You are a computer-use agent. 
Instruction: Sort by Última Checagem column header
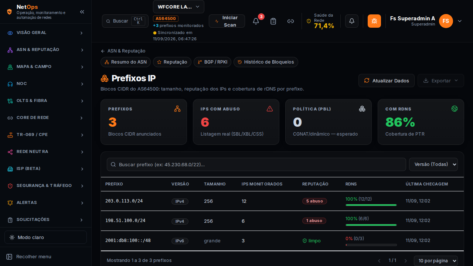(427, 184)
